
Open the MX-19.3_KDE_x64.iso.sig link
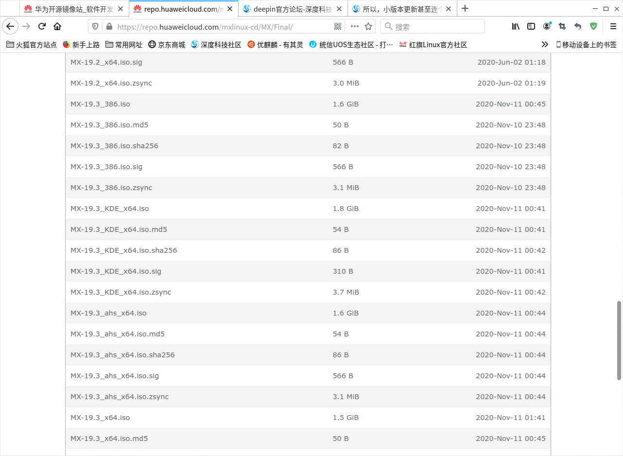click(116, 271)
